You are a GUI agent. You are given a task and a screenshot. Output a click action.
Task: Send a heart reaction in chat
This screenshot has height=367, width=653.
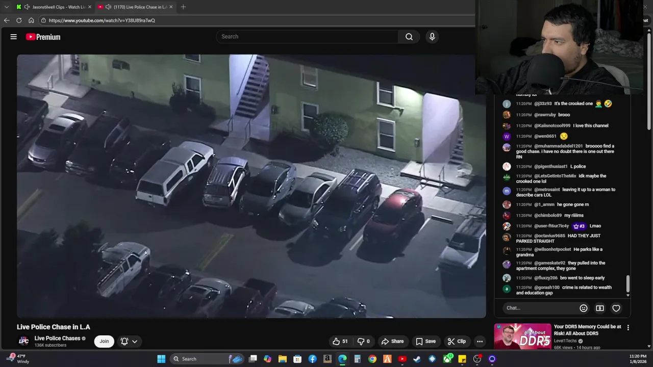click(616, 308)
